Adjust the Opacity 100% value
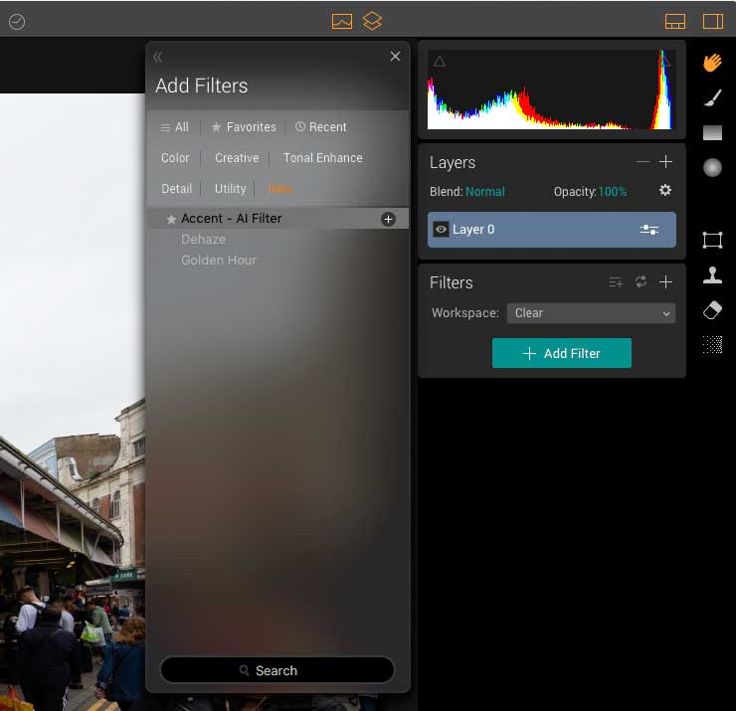The width and height of the screenshot is (736, 711). pyautogui.click(x=613, y=192)
